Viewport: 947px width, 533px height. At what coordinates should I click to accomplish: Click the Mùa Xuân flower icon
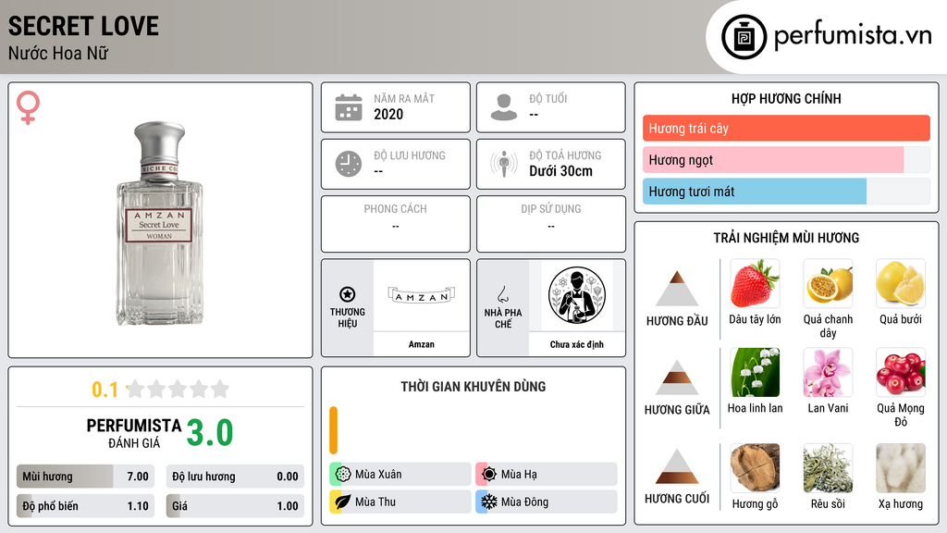[343, 475]
